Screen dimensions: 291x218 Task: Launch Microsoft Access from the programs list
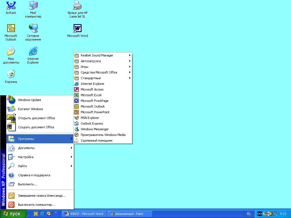click(x=103, y=89)
